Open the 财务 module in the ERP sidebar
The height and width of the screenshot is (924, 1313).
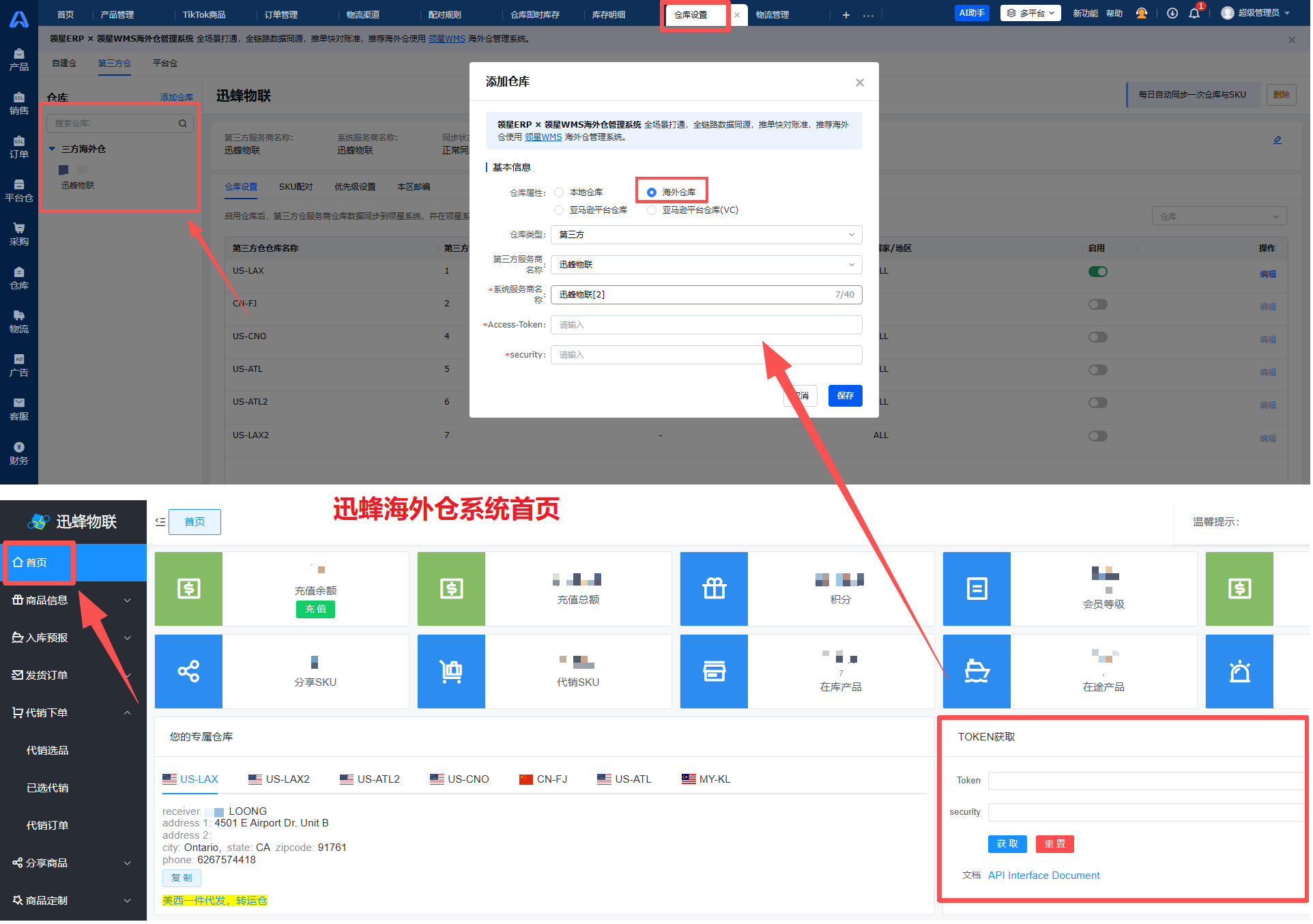[19, 453]
